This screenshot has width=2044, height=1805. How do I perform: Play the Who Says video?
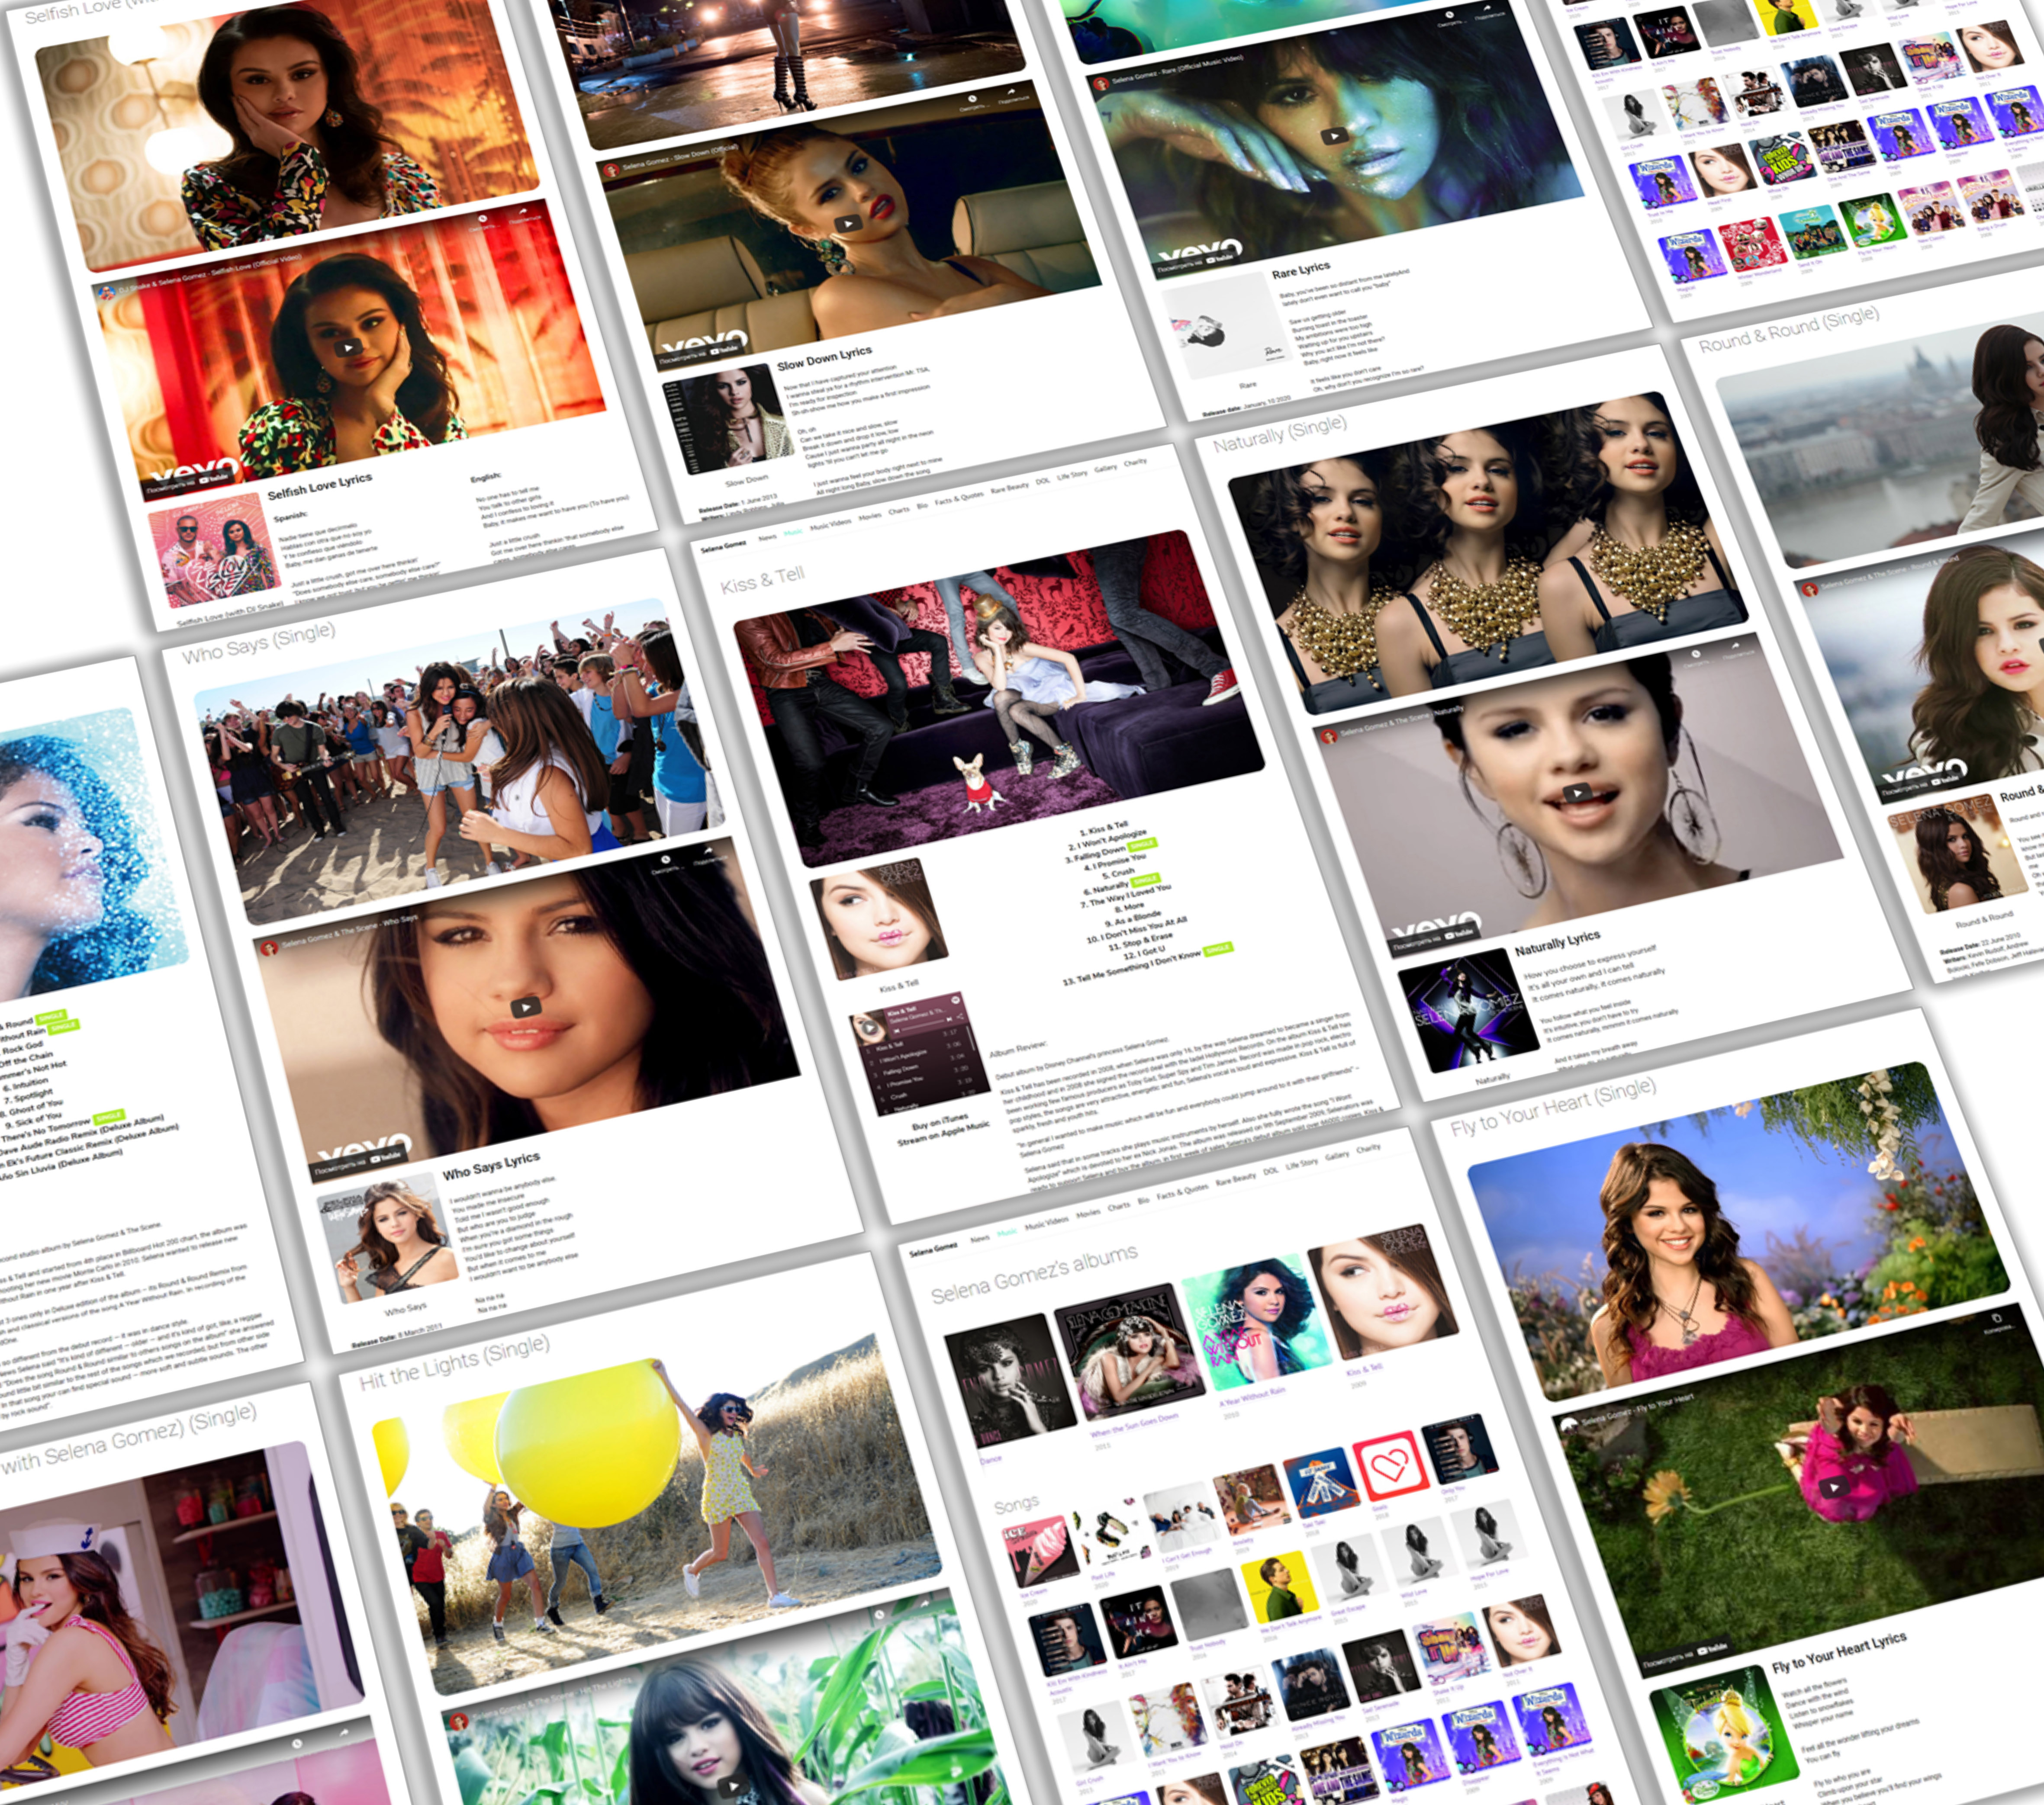click(525, 1008)
